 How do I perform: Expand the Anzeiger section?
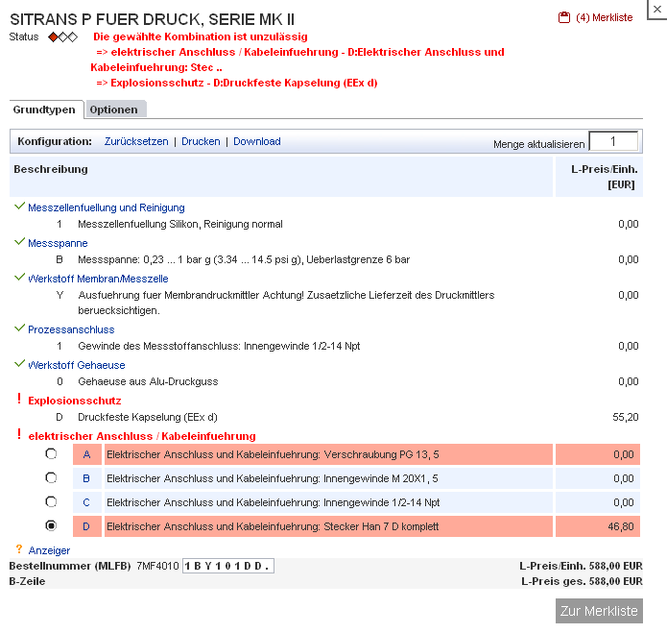click(x=49, y=550)
